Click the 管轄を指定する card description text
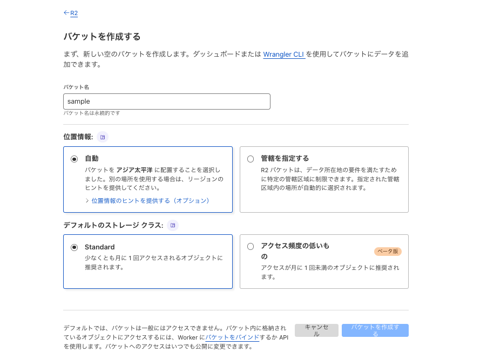The image size is (487, 359). pyautogui.click(x=330, y=179)
